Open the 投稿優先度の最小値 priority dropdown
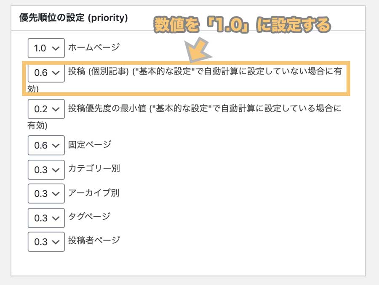 point(46,109)
